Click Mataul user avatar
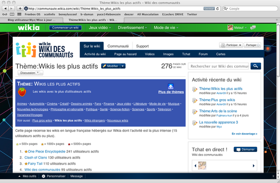The height and width of the screenshot is (183, 280). pyautogui.click(x=230, y=28)
